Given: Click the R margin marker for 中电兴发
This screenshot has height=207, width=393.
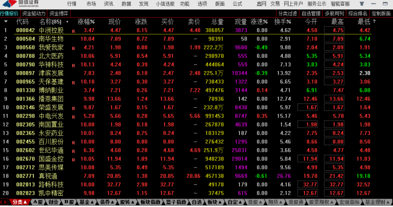Looking at the screenshot, I should [73, 117].
